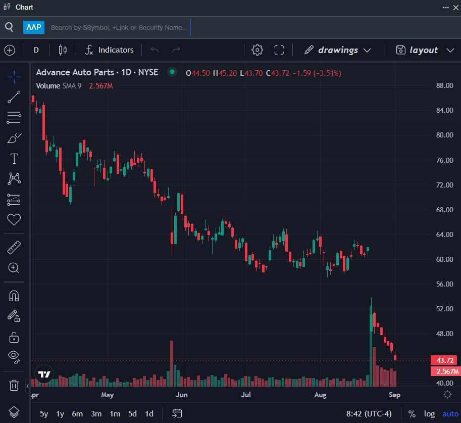This screenshot has height=423, width=461.
Task: Select the brush drawing tool
Action: point(14,138)
